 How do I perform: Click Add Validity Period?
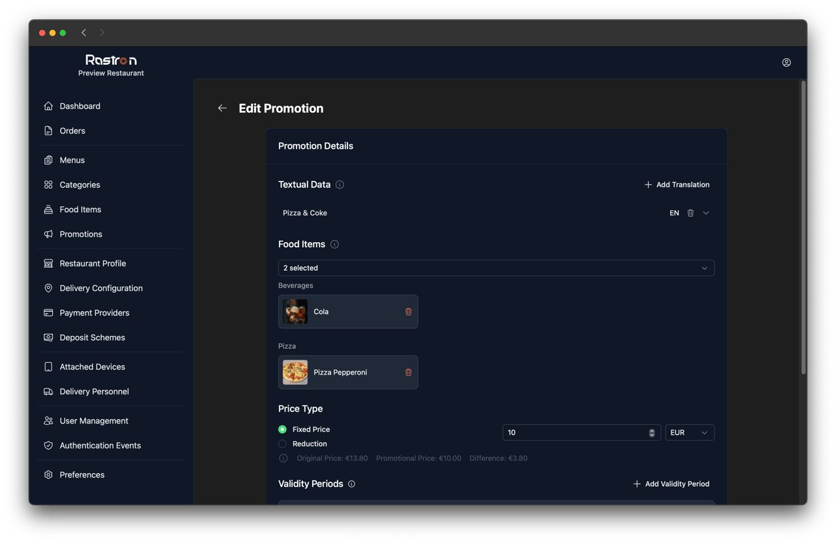[x=671, y=484]
